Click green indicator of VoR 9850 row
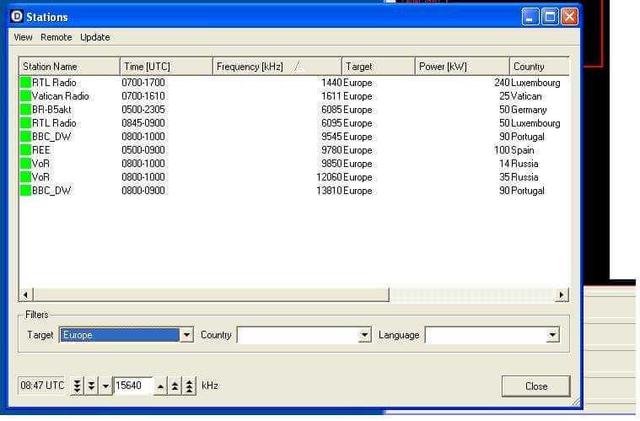Image resolution: width=640 pixels, height=421 pixels. tap(25, 164)
